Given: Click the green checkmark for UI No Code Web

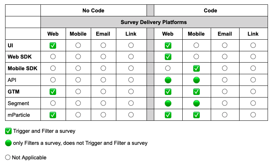Looking at the screenshot, I should tap(53, 45).
